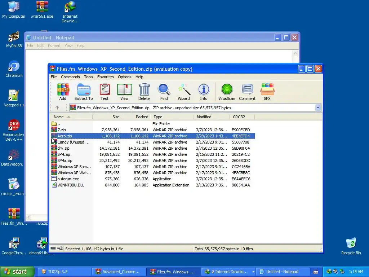Select the Notepad++ desktop shortcut

click(13, 99)
